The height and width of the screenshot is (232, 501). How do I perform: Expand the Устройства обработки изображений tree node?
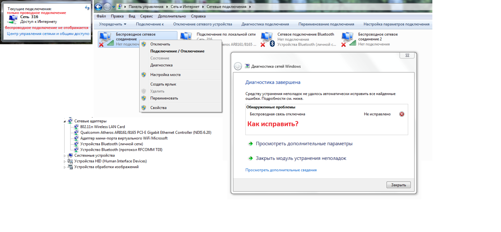[x=65, y=167]
